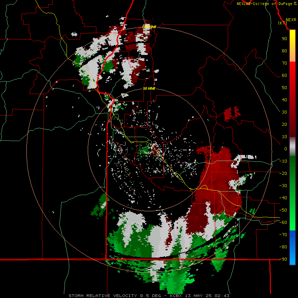Click the NEXR label above the color bar
Image resolution: width=298 pixels, height=298 pixels.
point(291,20)
